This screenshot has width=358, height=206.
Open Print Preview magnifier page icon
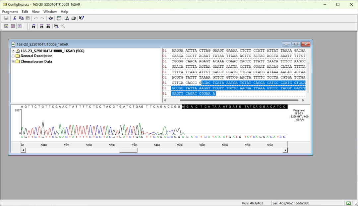point(67,18)
